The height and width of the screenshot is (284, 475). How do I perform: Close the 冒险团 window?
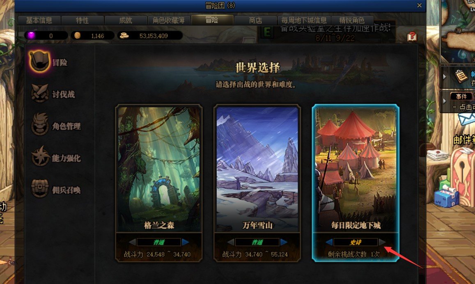(419, 5)
